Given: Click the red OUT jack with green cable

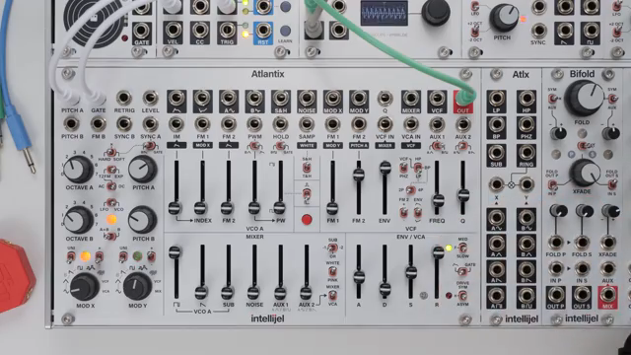Looking at the screenshot, I should [463, 100].
